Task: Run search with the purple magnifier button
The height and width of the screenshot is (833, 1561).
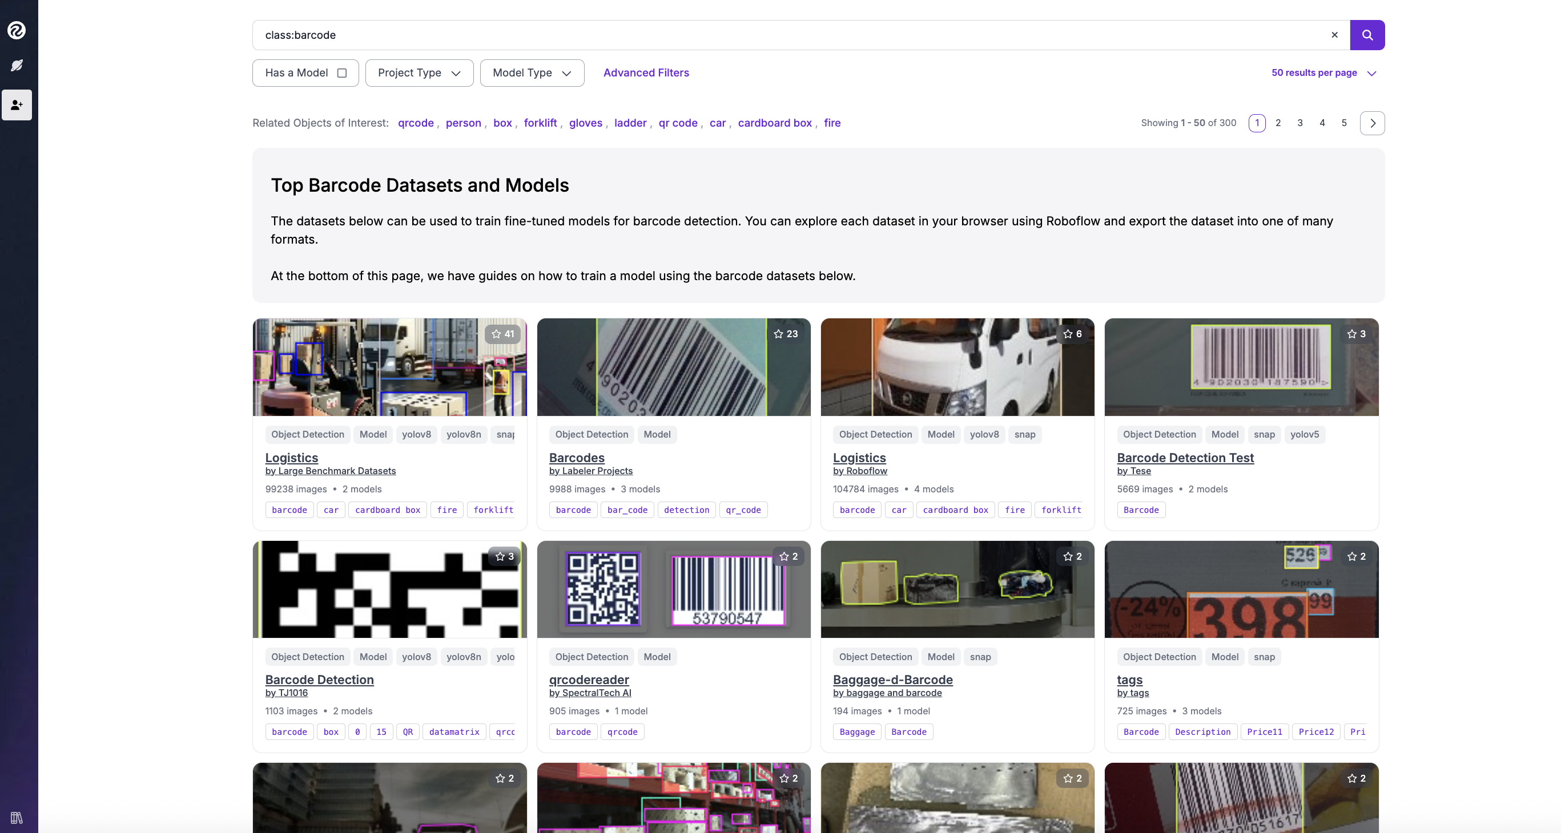Action: click(x=1367, y=35)
